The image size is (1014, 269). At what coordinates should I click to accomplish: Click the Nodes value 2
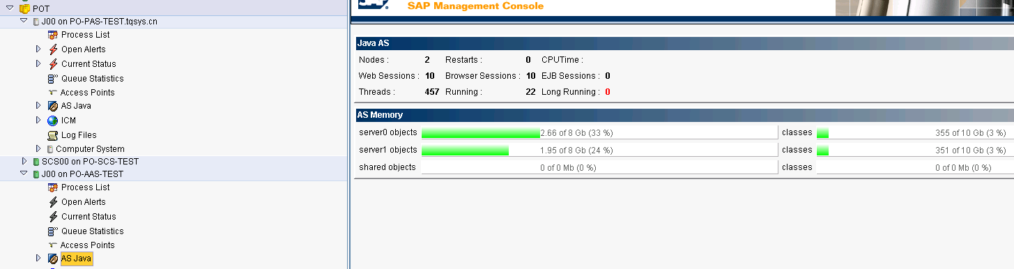[427, 60]
